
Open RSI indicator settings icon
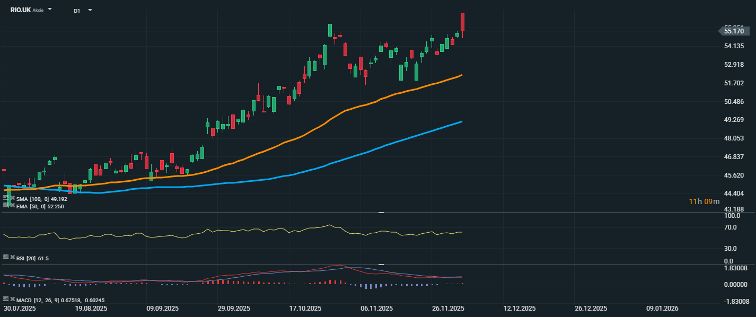[6, 257]
